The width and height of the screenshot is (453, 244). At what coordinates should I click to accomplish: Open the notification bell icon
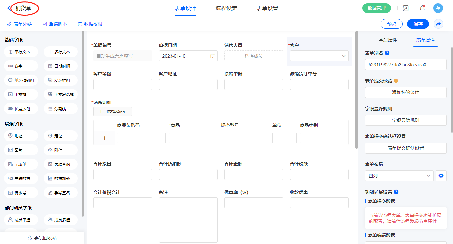point(422,8)
